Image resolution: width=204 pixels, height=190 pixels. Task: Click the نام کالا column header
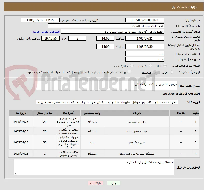point(137,113)
